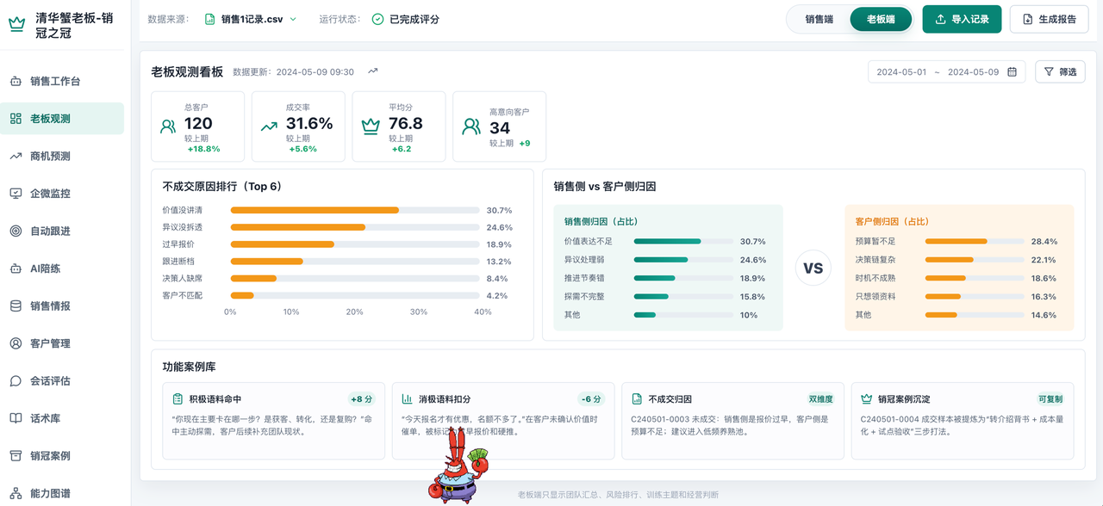Open the 筛选 filter button
The image size is (1103, 506).
point(1060,72)
